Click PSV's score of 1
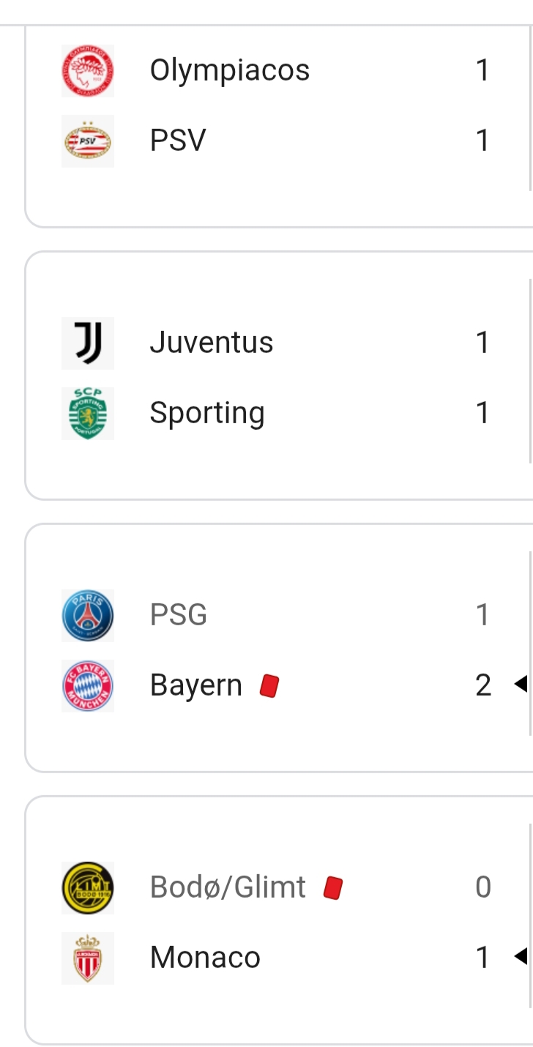This screenshot has width=533, height=1047. 482,141
